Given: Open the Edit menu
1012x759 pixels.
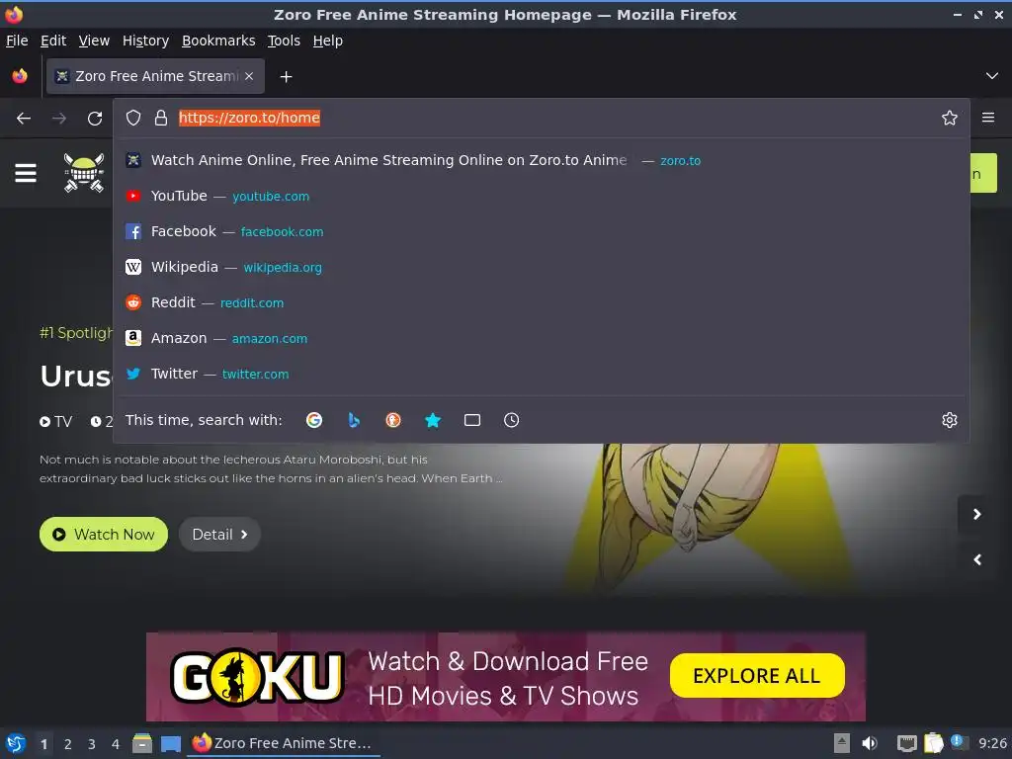Looking at the screenshot, I should click(x=53, y=41).
